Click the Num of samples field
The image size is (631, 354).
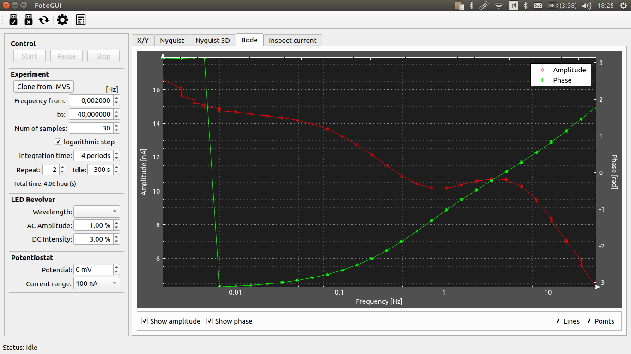(91, 128)
